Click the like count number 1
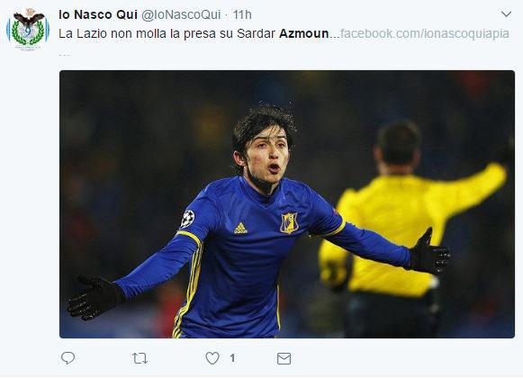The image size is (523, 378). 232,358
